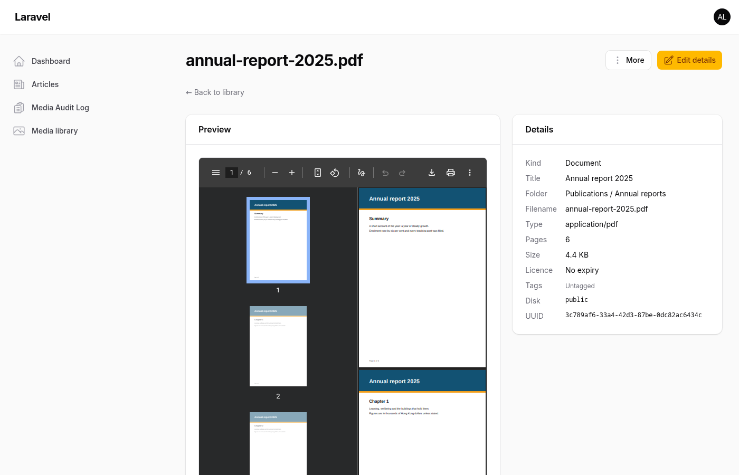Undo the last annotation
The image size is (739, 475).
pos(385,173)
